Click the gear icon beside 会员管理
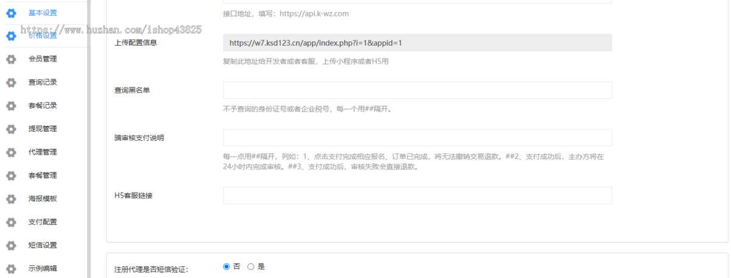Image resolution: width=731 pixels, height=278 pixels. pos(11,59)
